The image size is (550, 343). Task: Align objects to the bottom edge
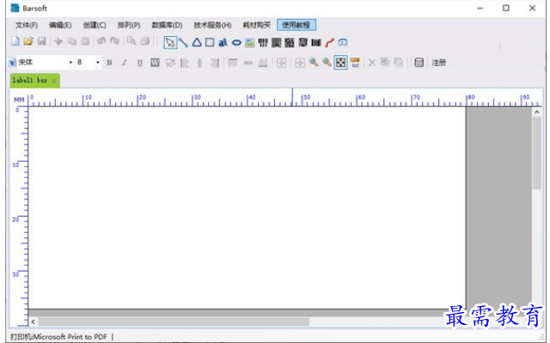tap(263, 63)
